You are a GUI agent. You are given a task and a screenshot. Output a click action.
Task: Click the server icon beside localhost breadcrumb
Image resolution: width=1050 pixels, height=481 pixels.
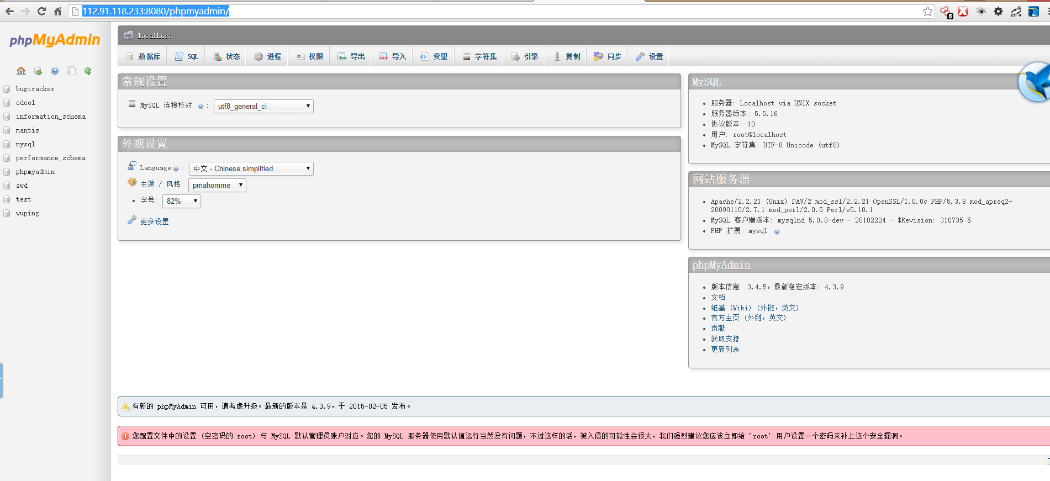129,35
